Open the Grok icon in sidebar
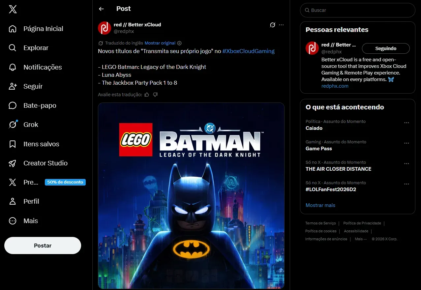Image resolution: width=421 pixels, height=290 pixels. [x=13, y=125]
